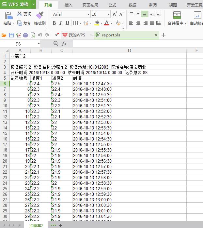Click the font color red A swatch
Screen dimensions: 203x228
coord(106,23)
